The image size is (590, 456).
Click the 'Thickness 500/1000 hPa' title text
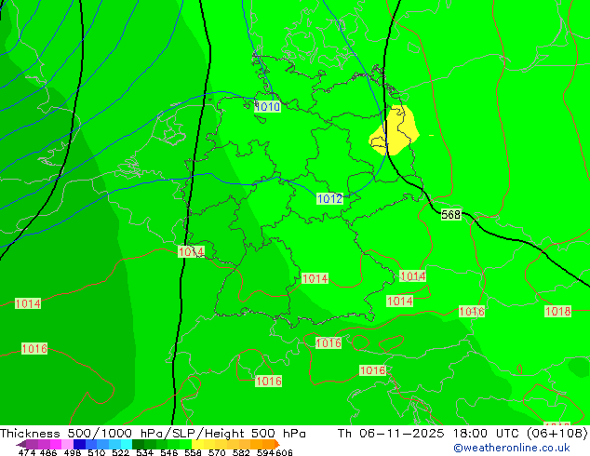(82, 433)
